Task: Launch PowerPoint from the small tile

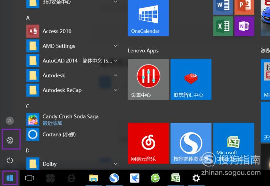Action: coord(244,7)
